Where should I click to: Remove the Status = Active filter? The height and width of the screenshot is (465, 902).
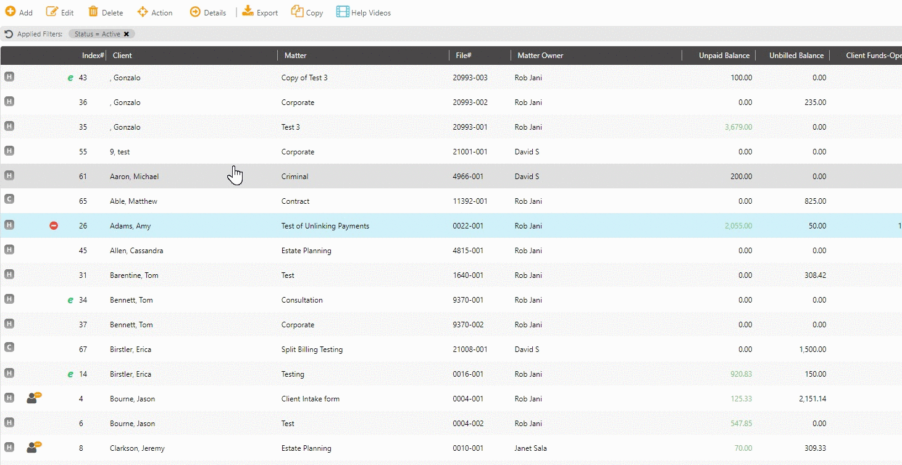point(127,34)
